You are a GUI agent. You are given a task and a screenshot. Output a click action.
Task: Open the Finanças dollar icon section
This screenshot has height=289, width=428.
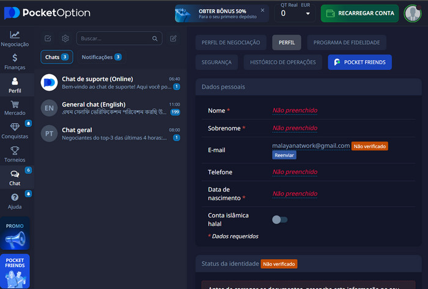[x=15, y=62]
